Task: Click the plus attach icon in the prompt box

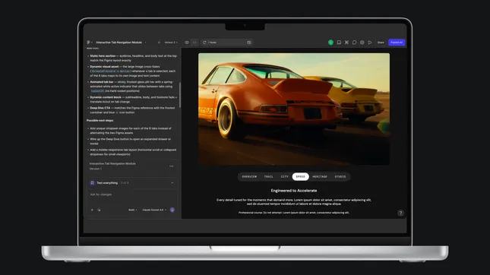Action: (92, 210)
